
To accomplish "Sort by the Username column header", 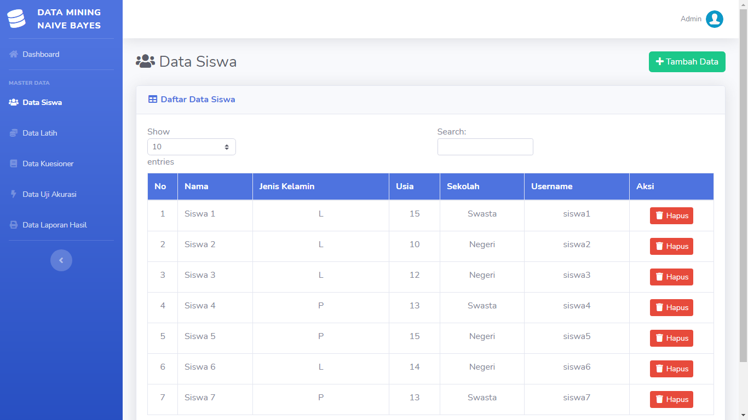I will (577, 186).
